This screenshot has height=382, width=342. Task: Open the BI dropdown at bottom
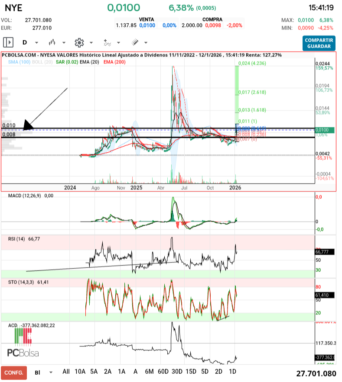pos(43,372)
